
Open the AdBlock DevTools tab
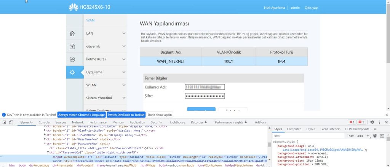point(261,122)
